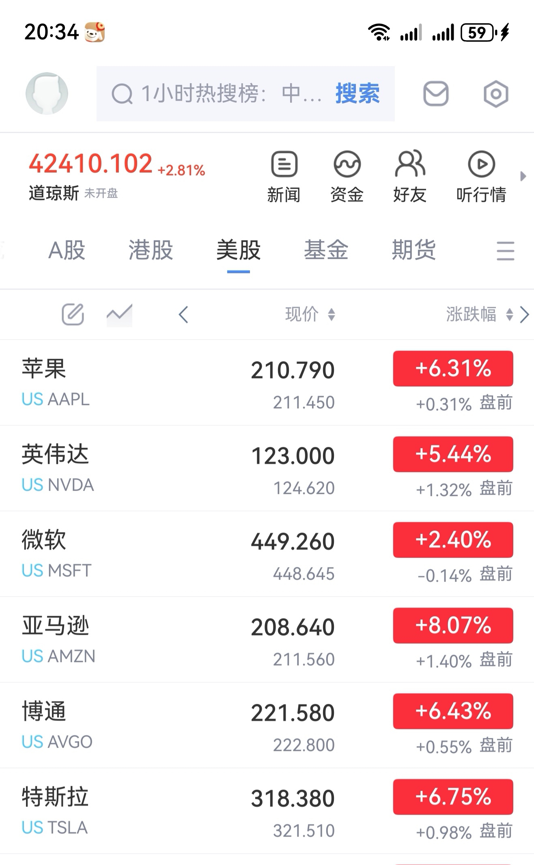Tap the blue 搜索 button

click(357, 93)
